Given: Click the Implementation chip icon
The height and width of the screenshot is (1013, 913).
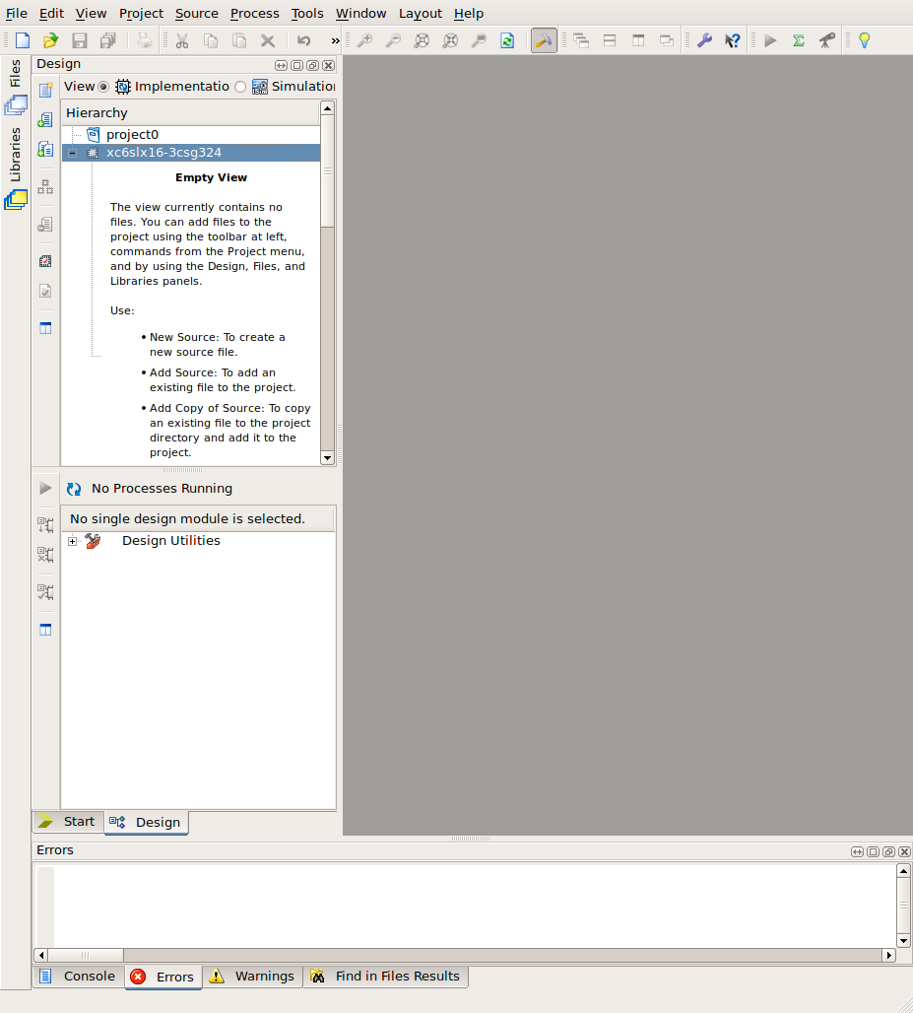Looking at the screenshot, I should pos(123,87).
